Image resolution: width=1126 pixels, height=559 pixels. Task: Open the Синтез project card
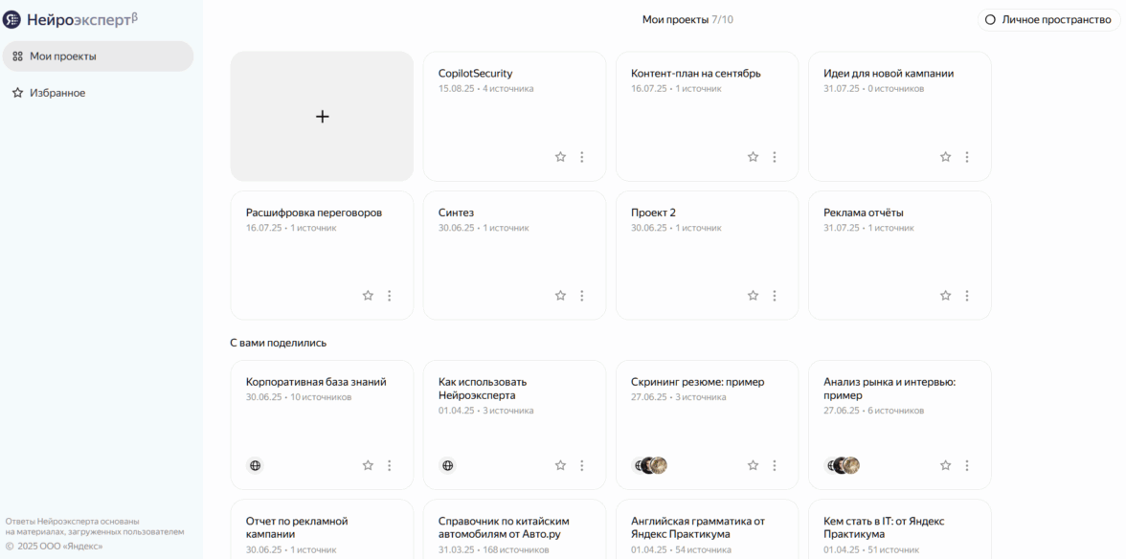[514, 255]
